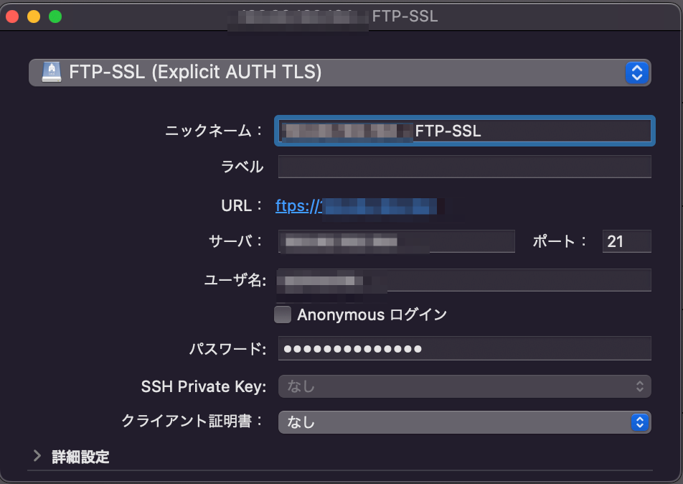Click the ユーザ名 input field
The width and height of the screenshot is (683, 484).
(464, 280)
